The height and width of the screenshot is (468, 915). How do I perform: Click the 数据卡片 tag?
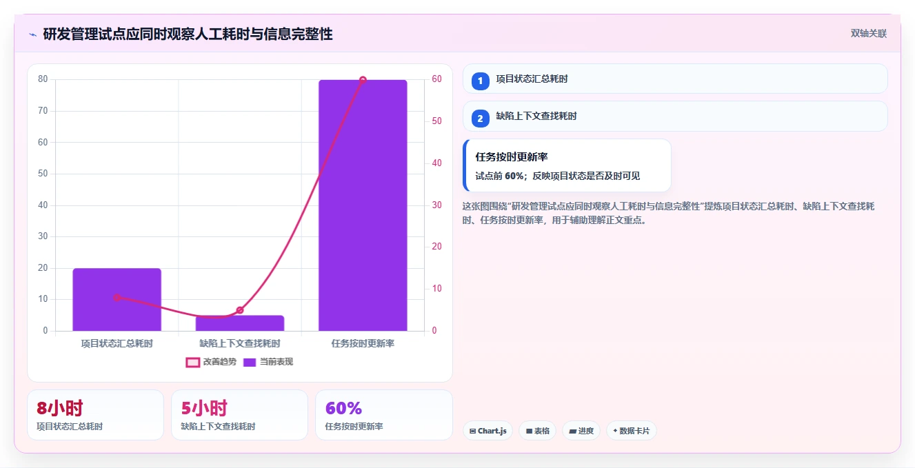click(631, 431)
